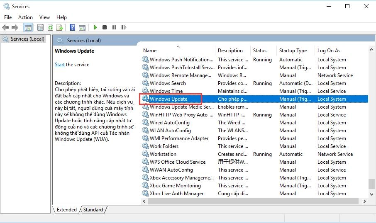Click gear icon beside WPS Office Cloud Service
Viewport: 376px width, 223px height.
click(x=145, y=162)
